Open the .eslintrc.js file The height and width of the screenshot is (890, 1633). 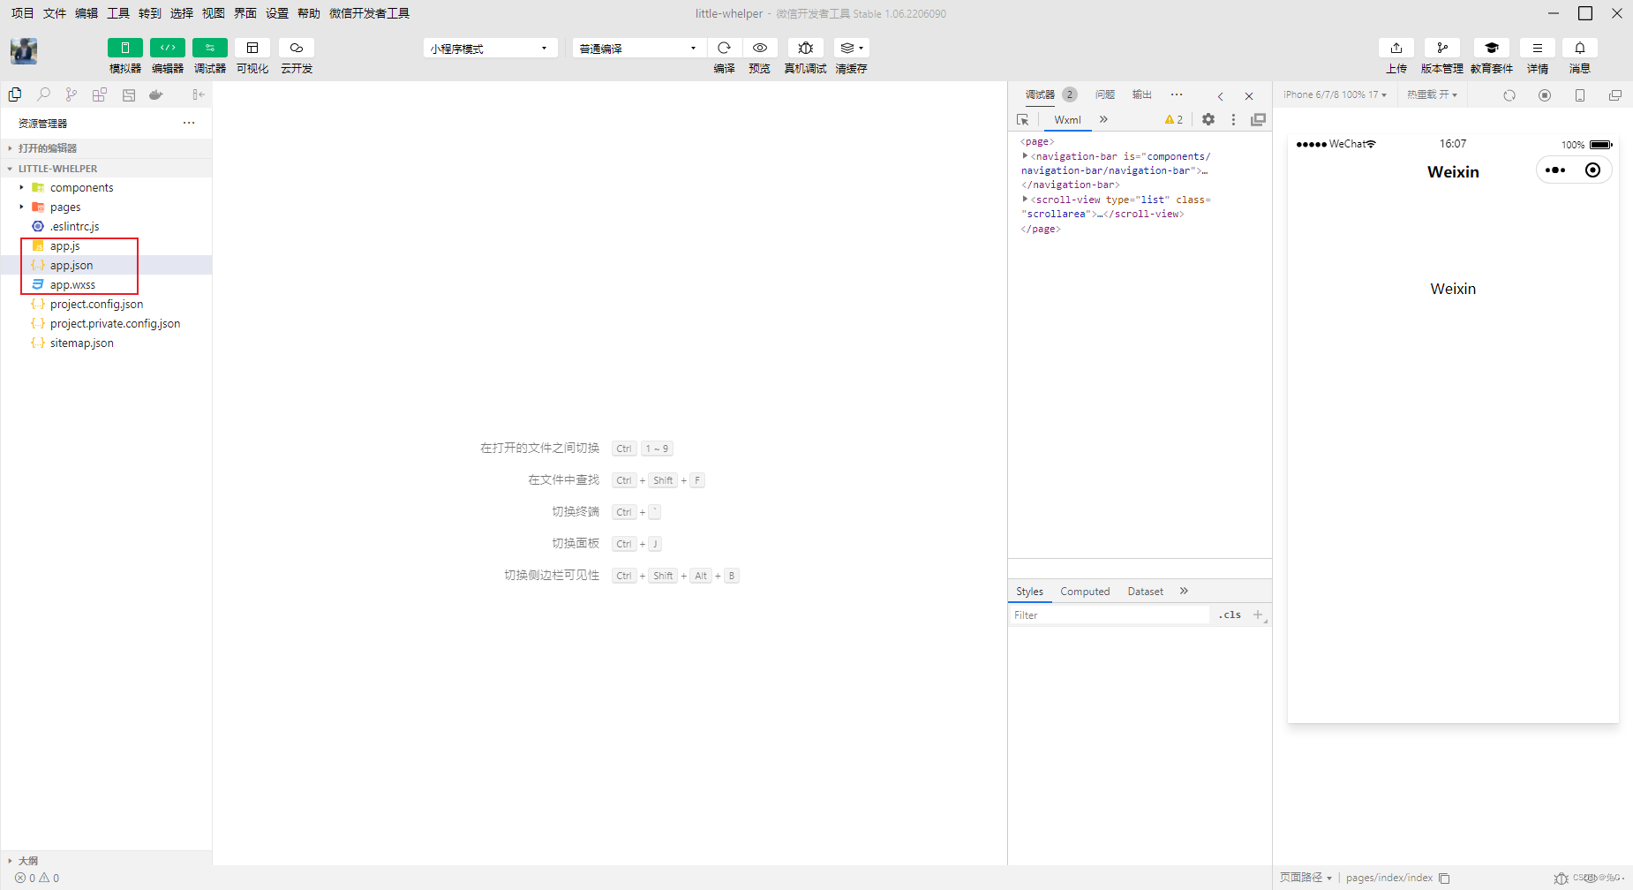point(106,226)
